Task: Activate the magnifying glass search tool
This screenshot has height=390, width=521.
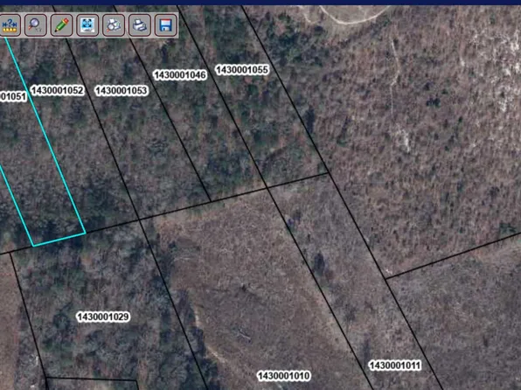Action: (x=36, y=25)
